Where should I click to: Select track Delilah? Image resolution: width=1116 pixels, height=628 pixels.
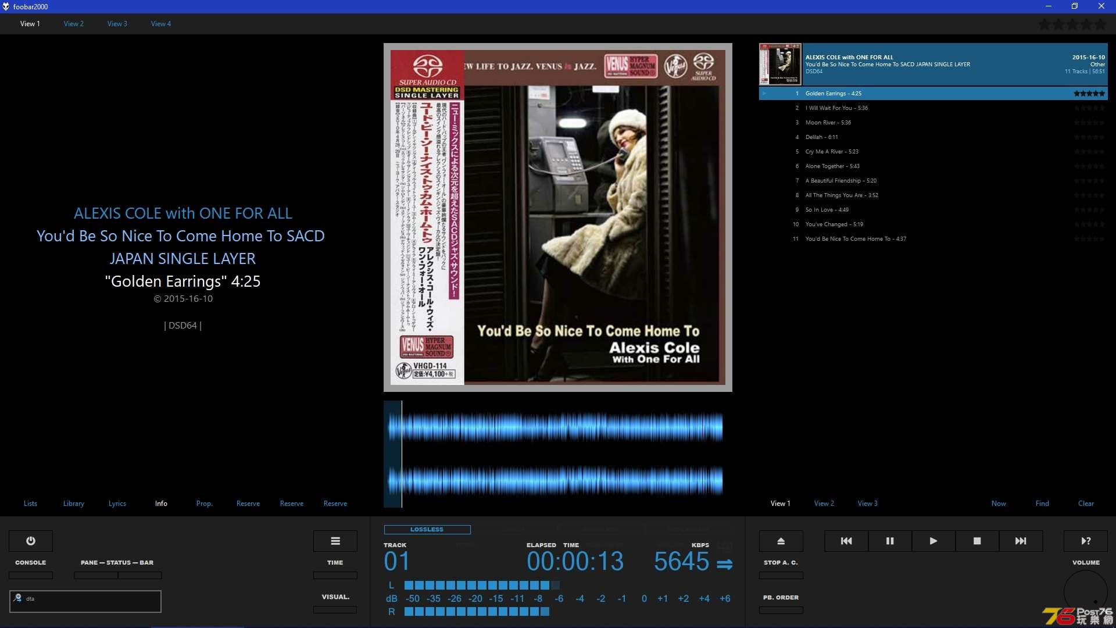pyautogui.click(x=933, y=137)
